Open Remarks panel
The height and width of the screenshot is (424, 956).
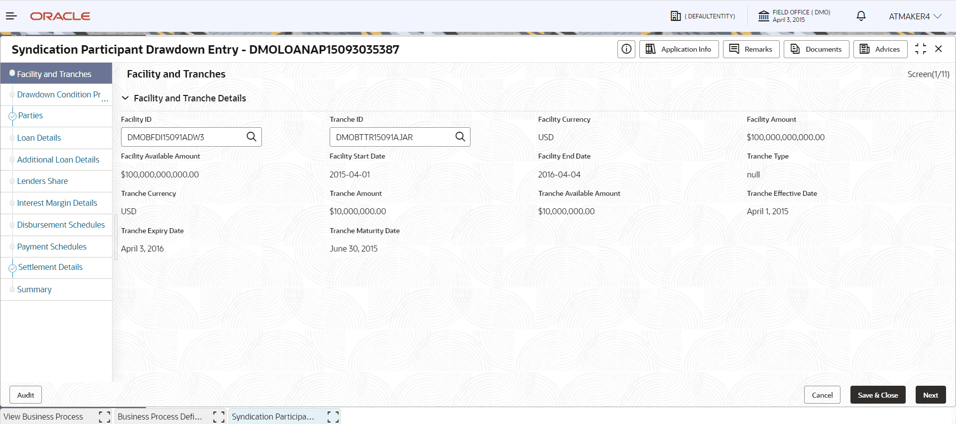point(751,49)
